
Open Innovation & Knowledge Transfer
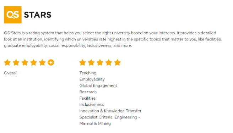click(110, 111)
